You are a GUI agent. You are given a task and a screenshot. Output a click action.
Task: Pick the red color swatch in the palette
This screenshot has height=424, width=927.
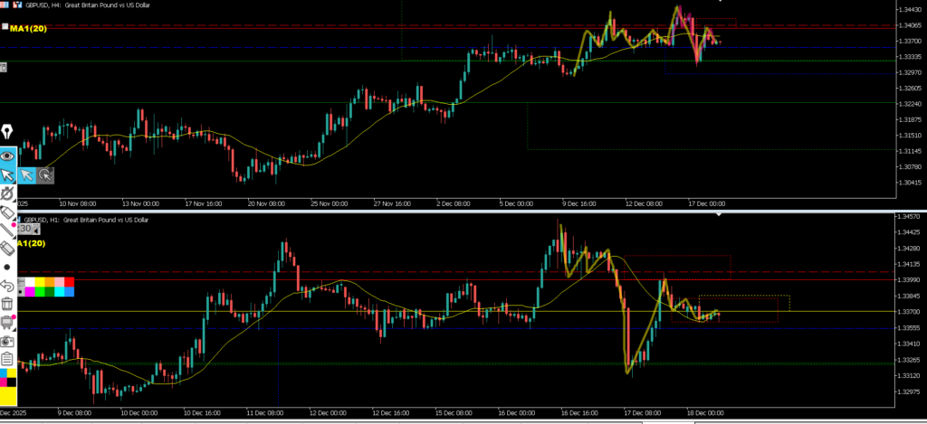point(70,282)
